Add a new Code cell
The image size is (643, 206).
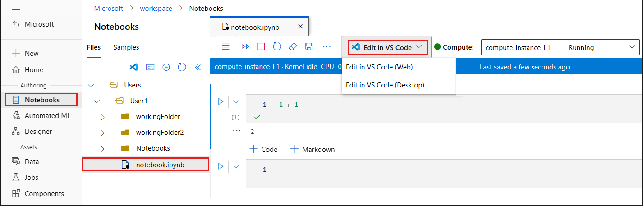pos(263,149)
